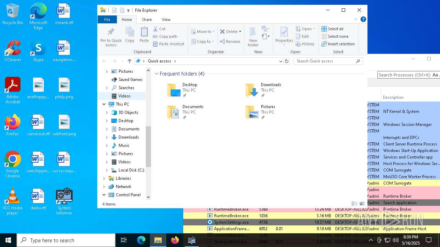
Task: Open the Copy to dropdown
Action: click(x=203, y=42)
